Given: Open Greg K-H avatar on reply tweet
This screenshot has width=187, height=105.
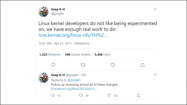Looking at the screenshot, I should point(44,78).
